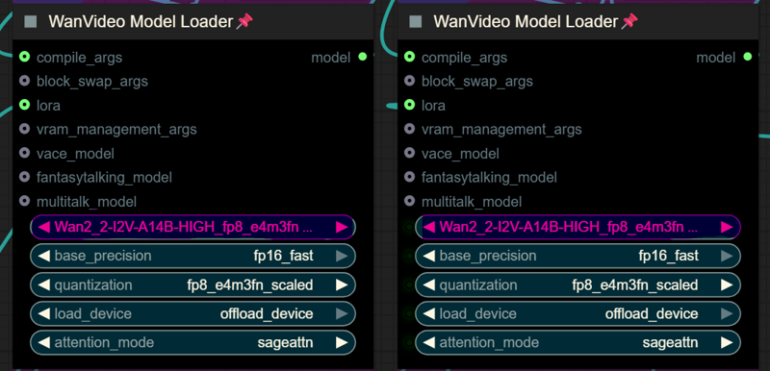This screenshot has width=770, height=371.
Task: Open right node's load_device dropdown
Action: (x=577, y=313)
